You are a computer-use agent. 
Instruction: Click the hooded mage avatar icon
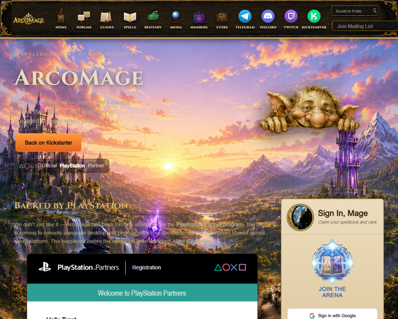pyautogui.click(x=300, y=217)
